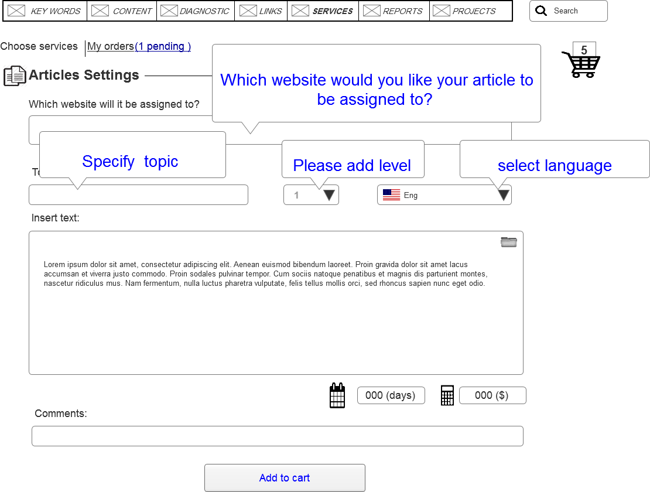Click the Articles Settings document icon
Image resolution: width=650 pixels, height=492 pixels.
[x=15, y=76]
